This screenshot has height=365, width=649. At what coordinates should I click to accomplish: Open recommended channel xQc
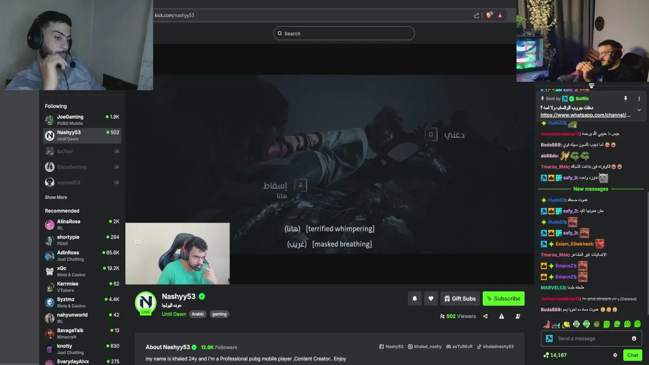pyautogui.click(x=82, y=271)
